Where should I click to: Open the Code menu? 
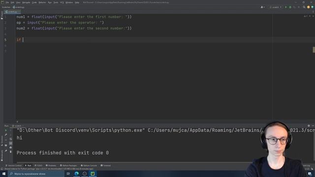coord(34,2)
